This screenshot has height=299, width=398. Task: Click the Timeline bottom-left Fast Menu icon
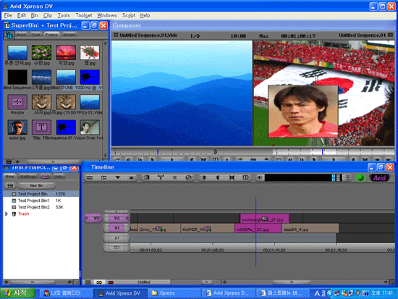pos(88,282)
